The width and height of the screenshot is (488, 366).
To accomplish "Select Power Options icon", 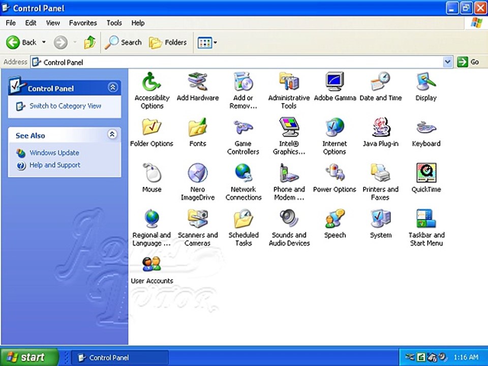I will tap(334, 173).
